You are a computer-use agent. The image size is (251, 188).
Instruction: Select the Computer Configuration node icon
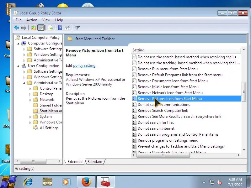pyautogui.click(x=24, y=43)
